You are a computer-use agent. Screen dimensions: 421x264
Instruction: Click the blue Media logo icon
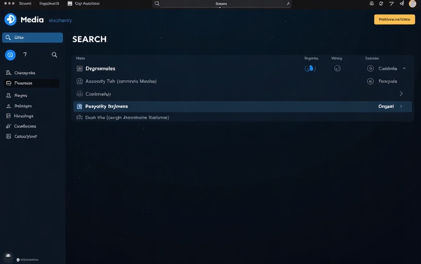(10, 19)
